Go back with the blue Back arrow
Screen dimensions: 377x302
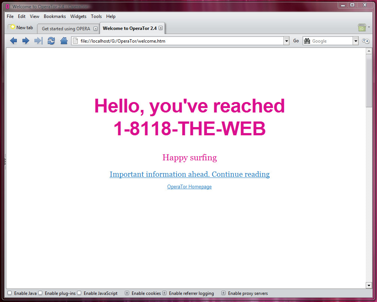[x=13, y=41]
